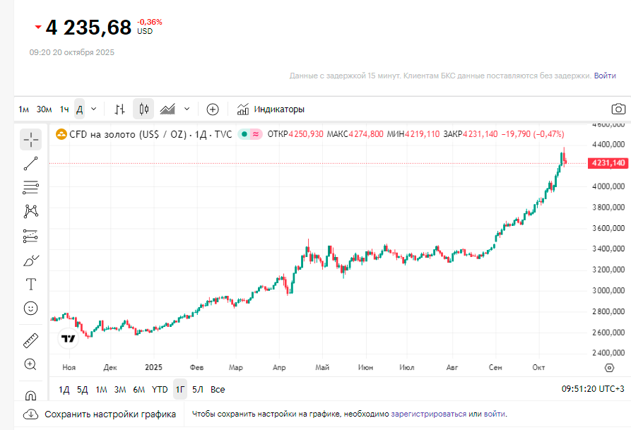
Task: Click the compare or add symbol plus icon
Action: coord(213,109)
